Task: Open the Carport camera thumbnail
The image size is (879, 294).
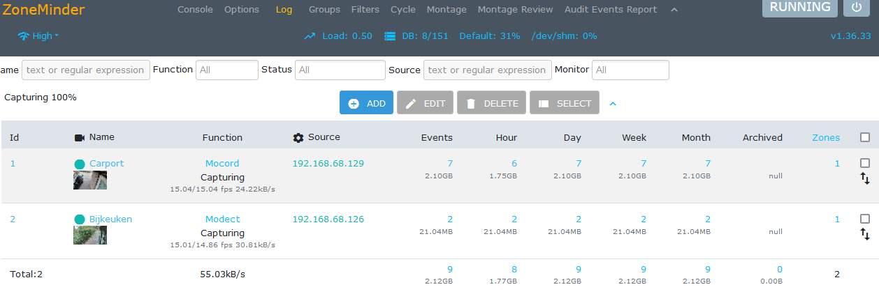Action: (x=90, y=180)
